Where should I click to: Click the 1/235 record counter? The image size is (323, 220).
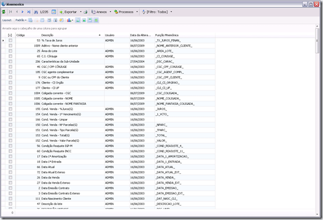point(44,12)
